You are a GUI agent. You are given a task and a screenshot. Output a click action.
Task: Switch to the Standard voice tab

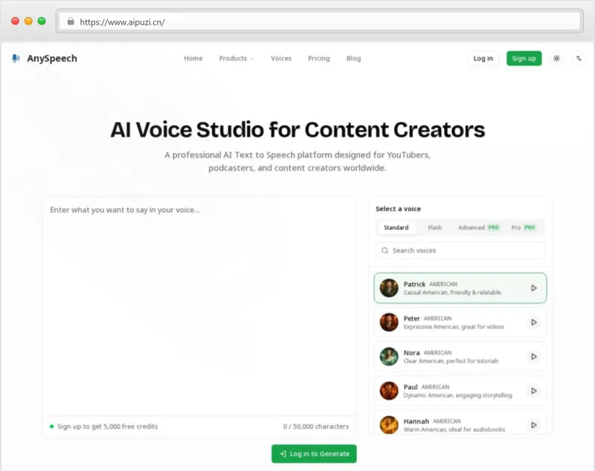click(396, 227)
